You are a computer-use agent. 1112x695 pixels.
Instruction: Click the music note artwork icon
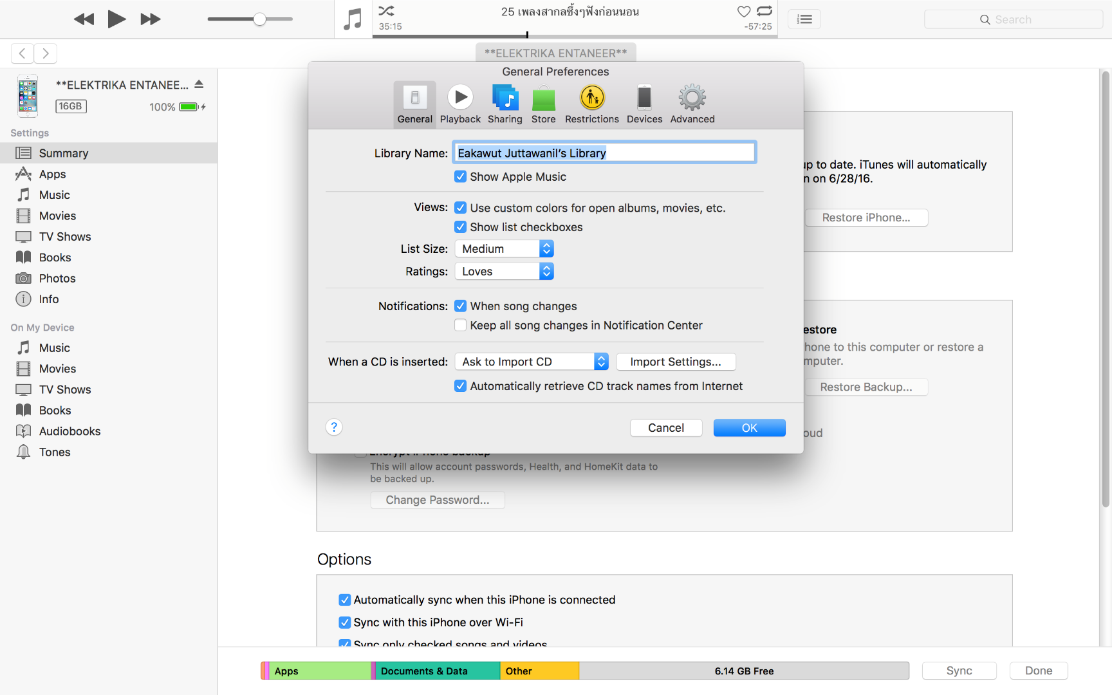tap(353, 19)
